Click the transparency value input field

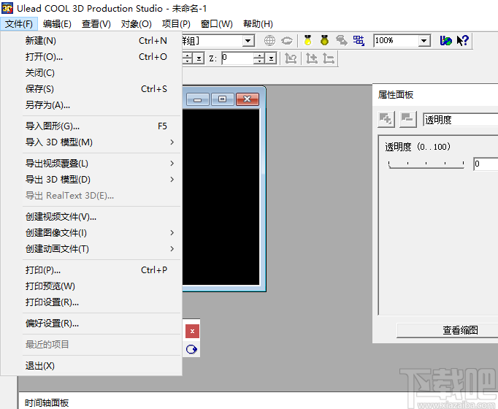coord(486,164)
